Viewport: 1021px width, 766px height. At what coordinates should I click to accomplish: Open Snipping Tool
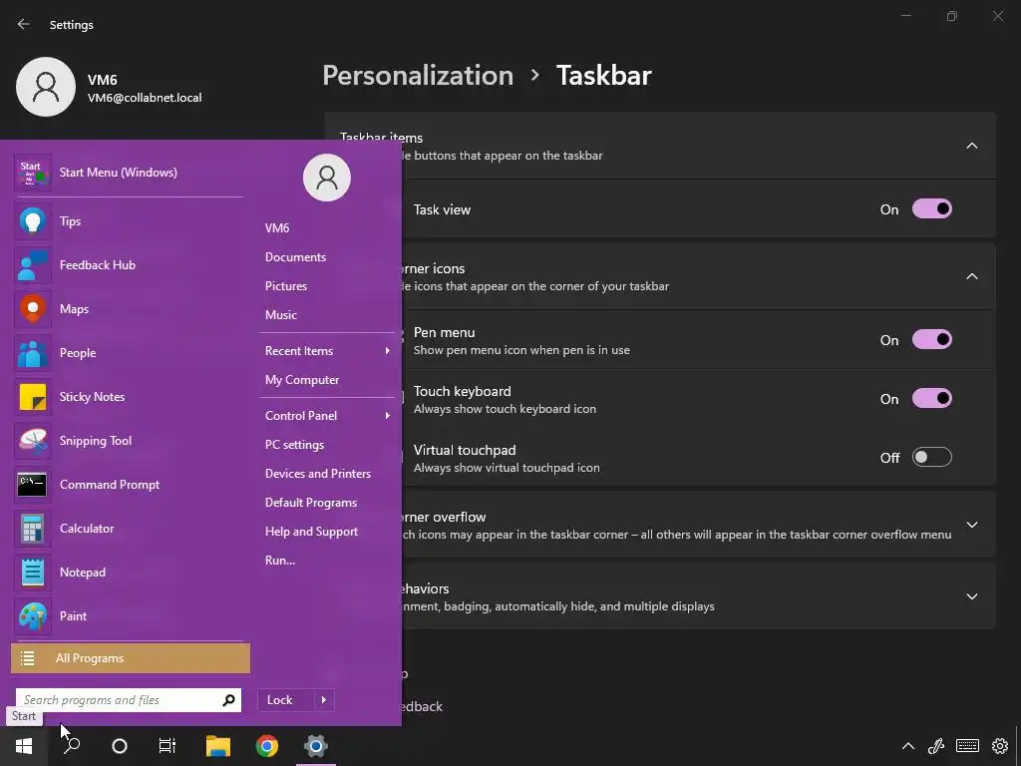pyautogui.click(x=129, y=441)
